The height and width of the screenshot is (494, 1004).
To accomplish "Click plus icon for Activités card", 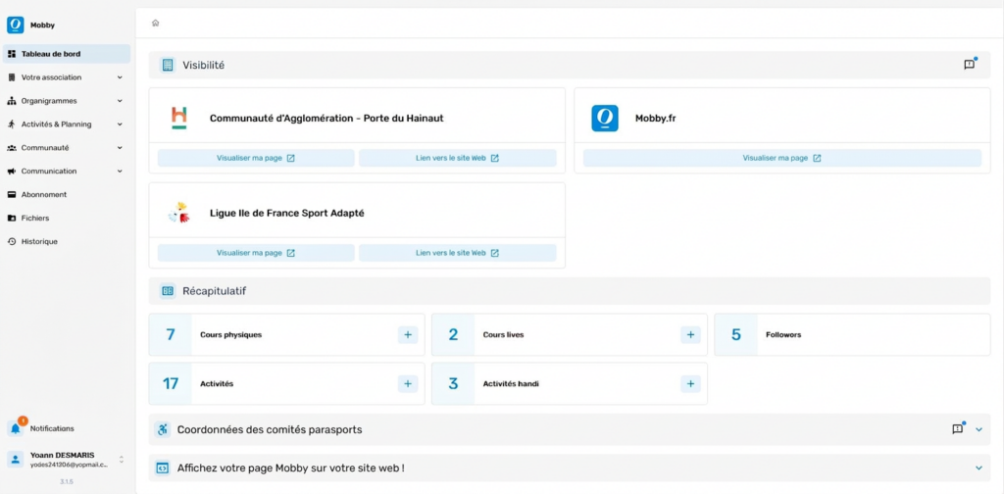I will click(x=408, y=384).
